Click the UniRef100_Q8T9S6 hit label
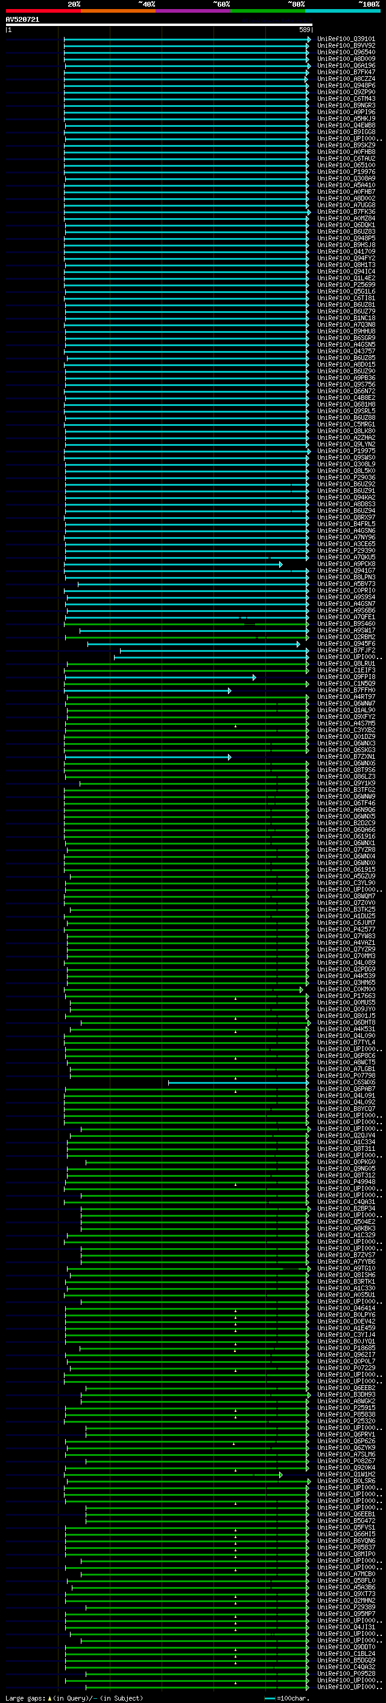The image size is (386, 1703). 346,771
